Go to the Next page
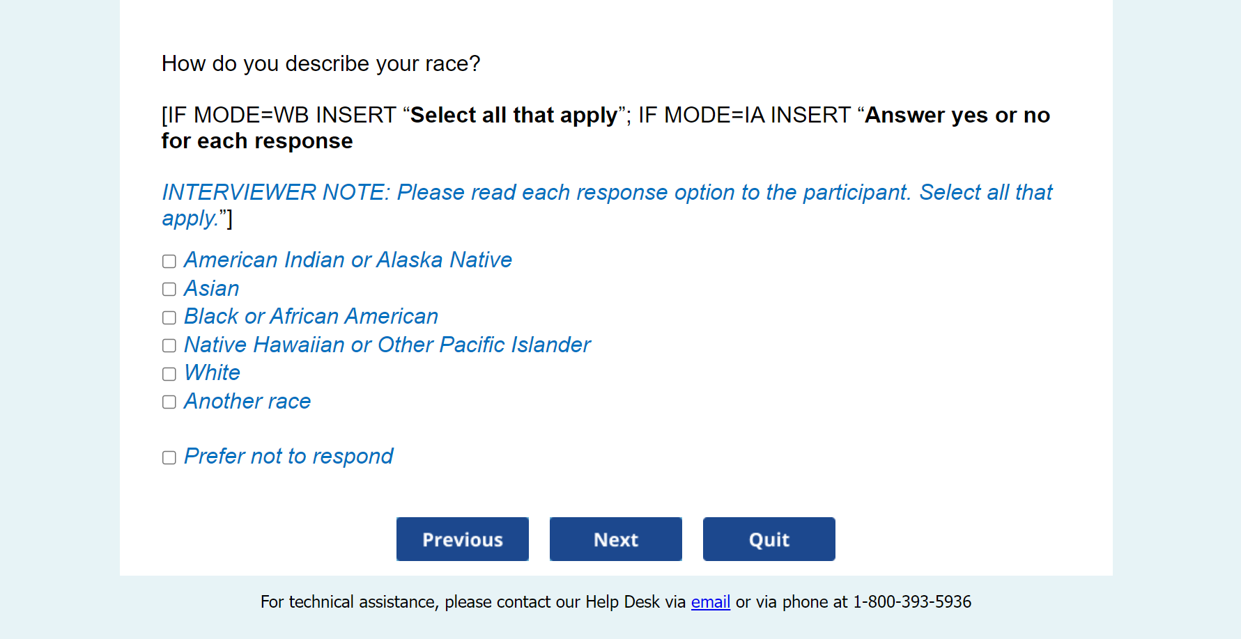This screenshot has width=1241, height=639. click(615, 539)
